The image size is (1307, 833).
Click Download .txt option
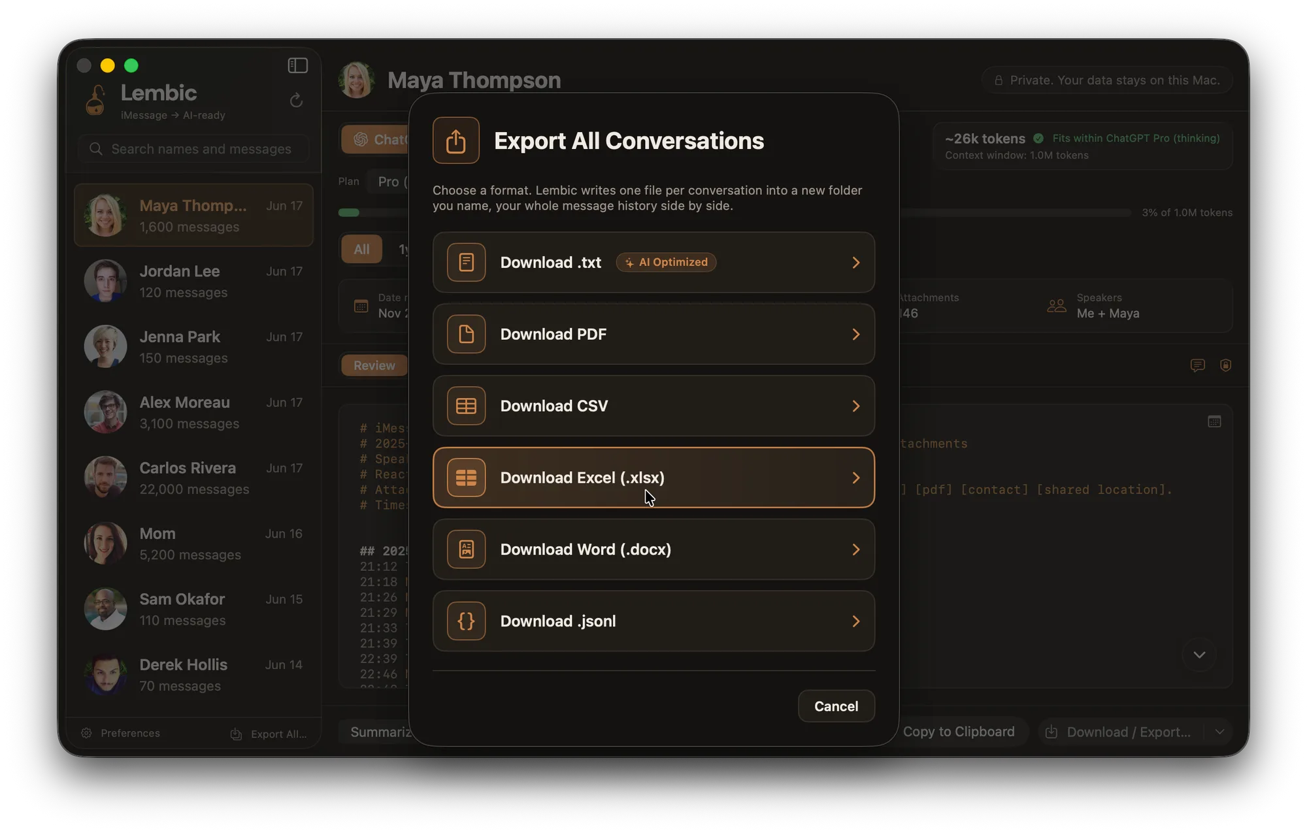tap(653, 262)
